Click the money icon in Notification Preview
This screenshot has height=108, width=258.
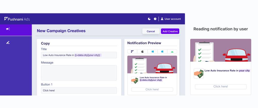tap(135, 80)
